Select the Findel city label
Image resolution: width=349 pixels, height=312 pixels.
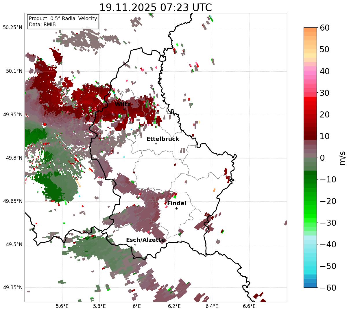pyautogui.click(x=177, y=203)
